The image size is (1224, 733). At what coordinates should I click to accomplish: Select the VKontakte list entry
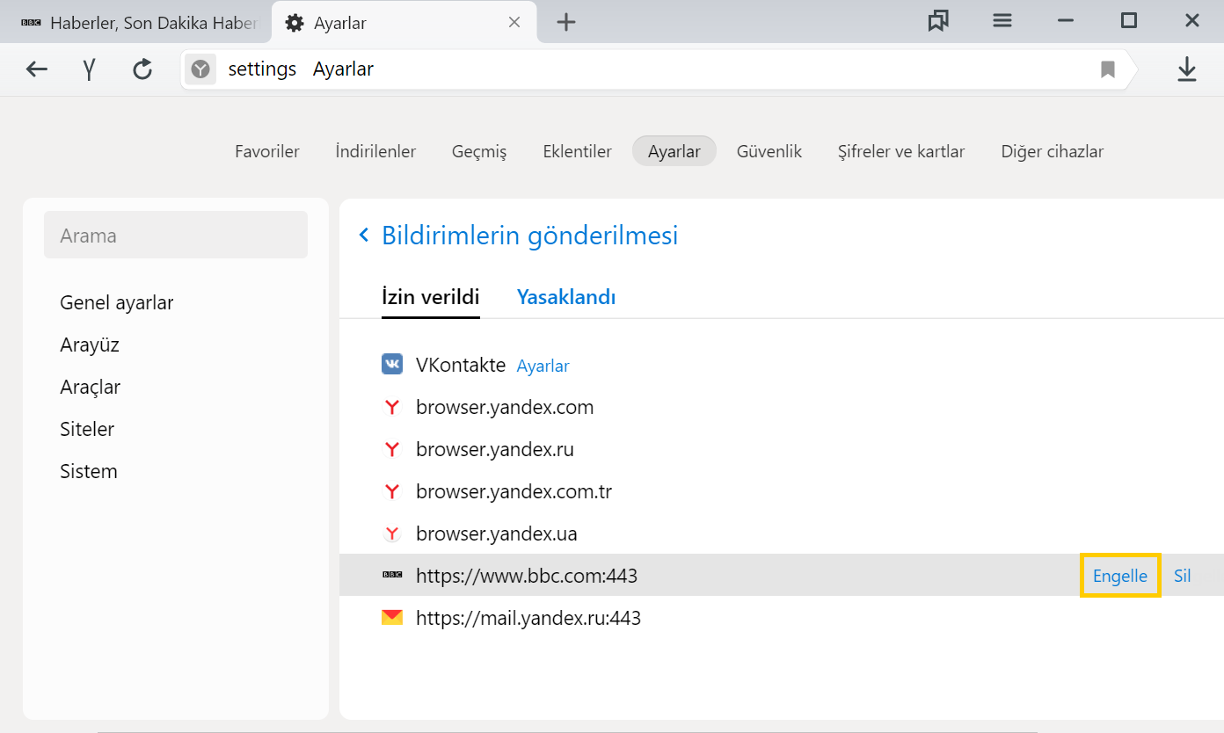[x=782, y=364]
